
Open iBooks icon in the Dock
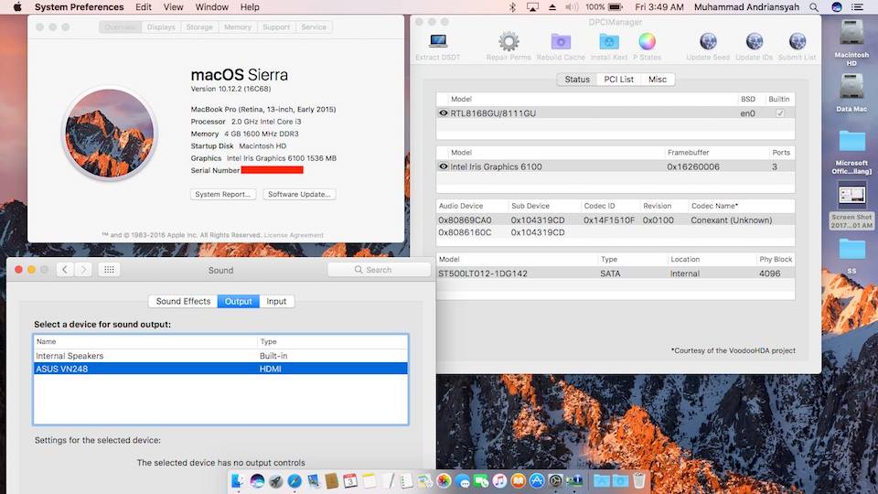click(518, 480)
